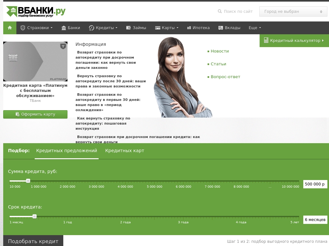Viewport: 329px width, 246px height.
Task: Click the green home icon in navbar
Action: 10,28
